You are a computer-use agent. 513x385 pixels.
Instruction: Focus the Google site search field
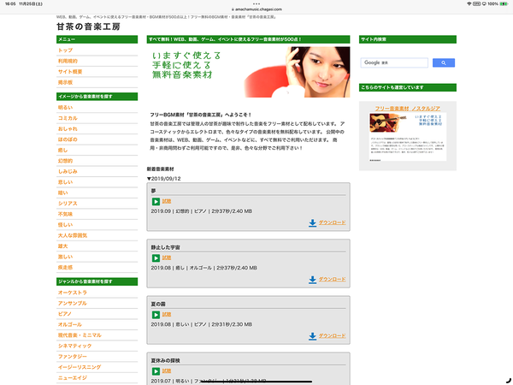point(394,62)
